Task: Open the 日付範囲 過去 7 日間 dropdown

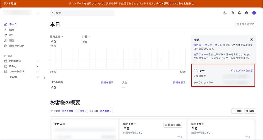Action: (64, 111)
